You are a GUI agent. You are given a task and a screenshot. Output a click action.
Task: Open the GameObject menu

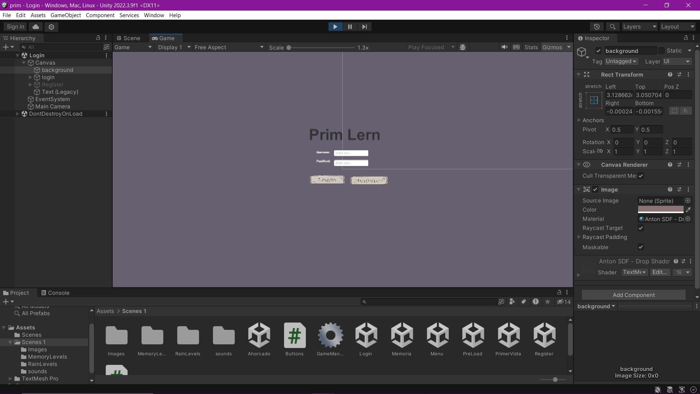[x=66, y=15]
